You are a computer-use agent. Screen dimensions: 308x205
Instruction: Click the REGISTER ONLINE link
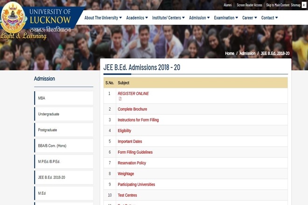point(133,94)
